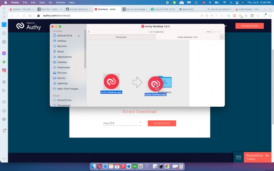
Task: Click the briefcase workspace icon in sidebar
Action: pos(4,42)
